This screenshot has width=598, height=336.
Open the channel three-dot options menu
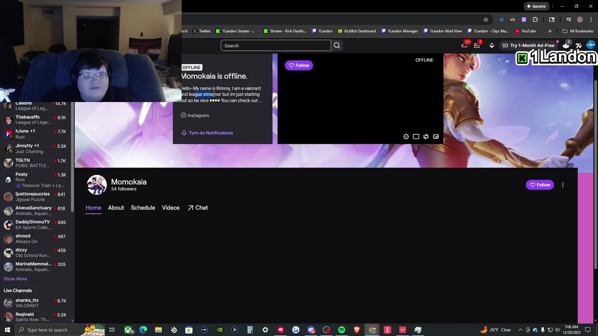562,185
